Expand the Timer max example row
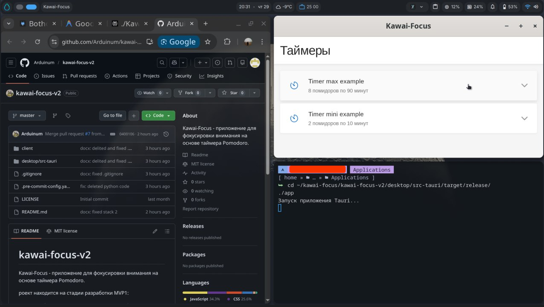The width and height of the screenshot is (544, 307). point(524,85)
